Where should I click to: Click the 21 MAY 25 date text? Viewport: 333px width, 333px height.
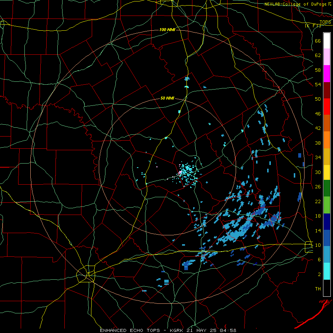pos(201,330)
